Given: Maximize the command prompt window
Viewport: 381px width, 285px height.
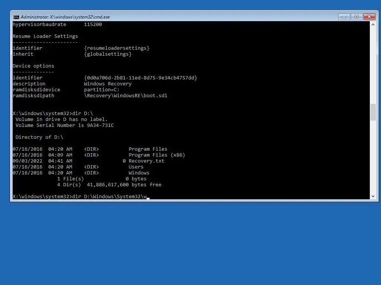Looking at the screenshot, I should 356,17.
